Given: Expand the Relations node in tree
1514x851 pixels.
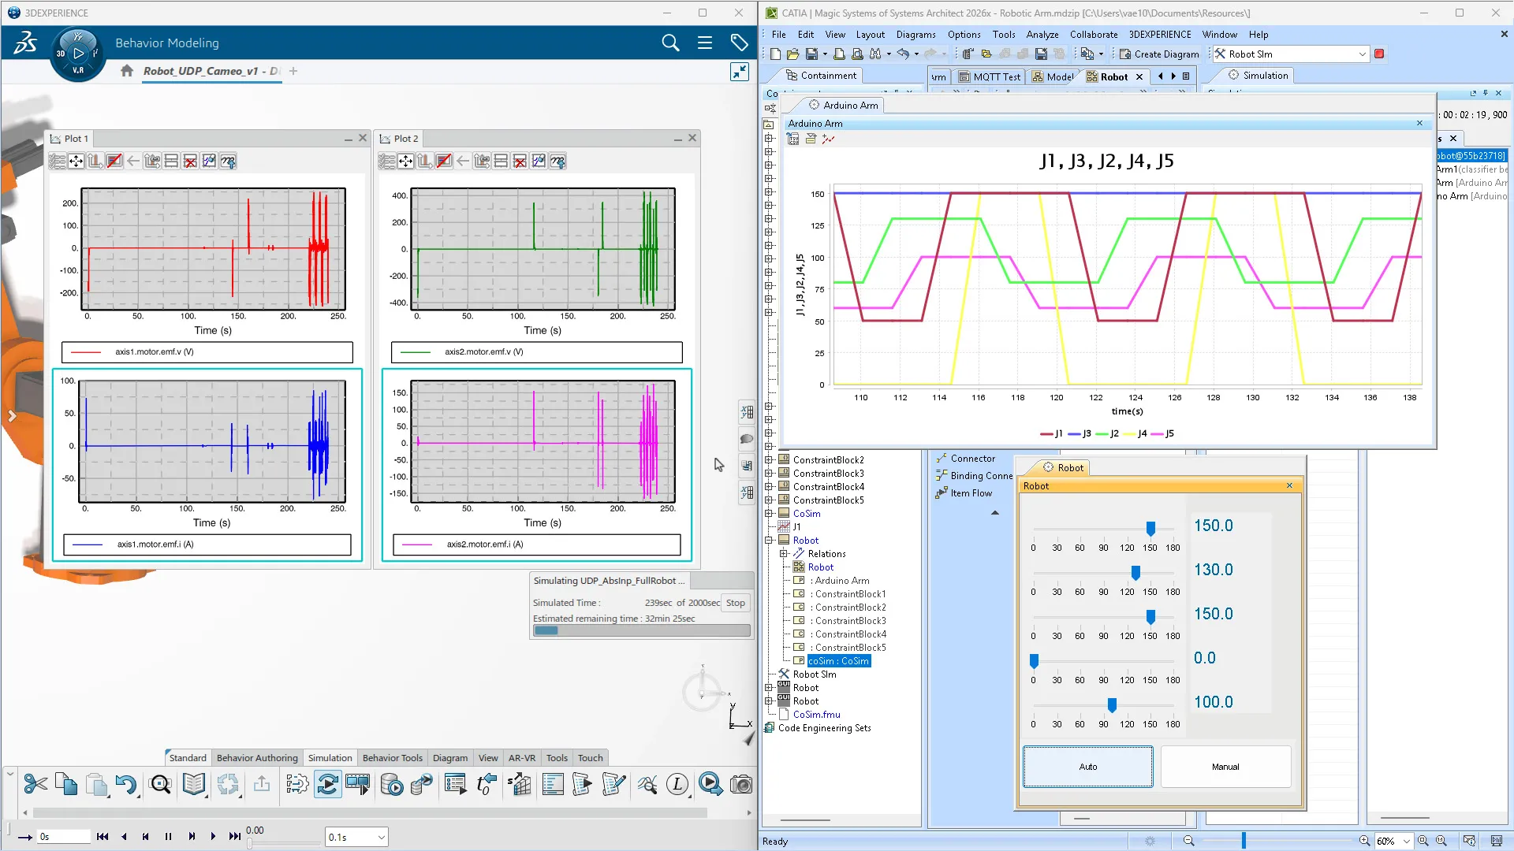Looking at the screenshot, I should [784, 554].
